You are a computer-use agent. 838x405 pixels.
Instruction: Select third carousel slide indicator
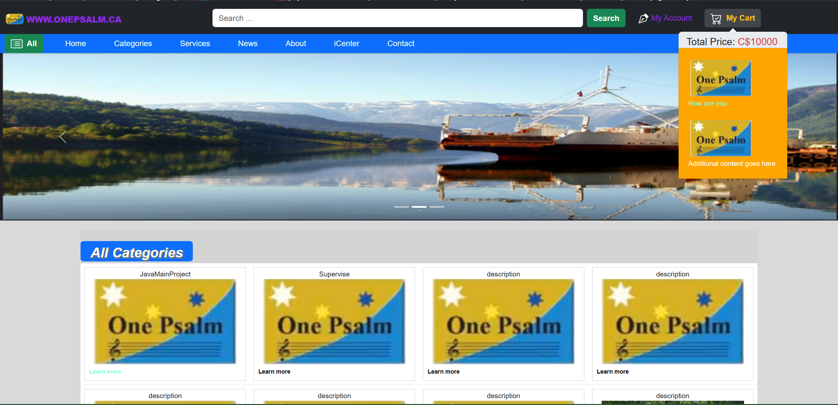click(x=437, y=207)
